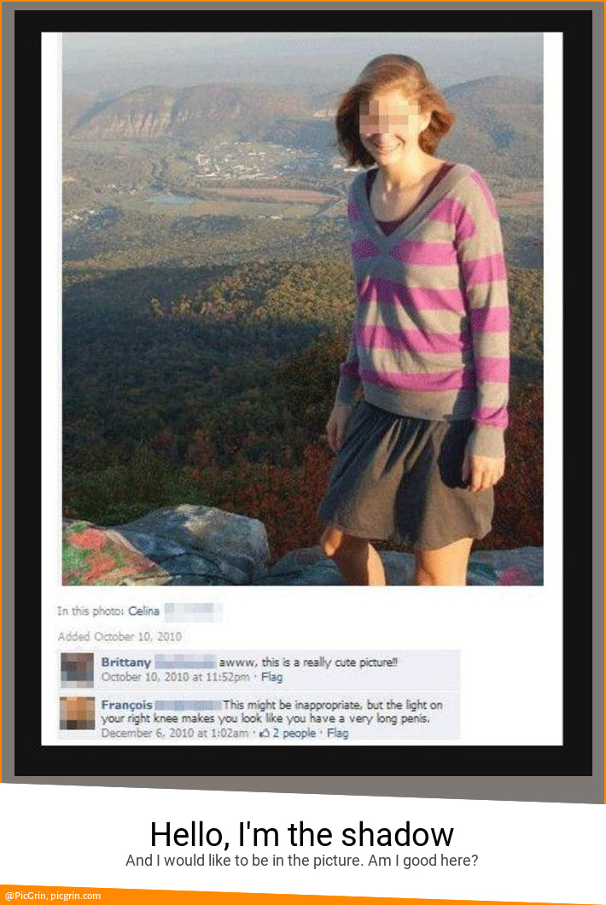Click François's comment about the light
The width and height of the screenshot is (606, 905).
click(x=271, y=712)
